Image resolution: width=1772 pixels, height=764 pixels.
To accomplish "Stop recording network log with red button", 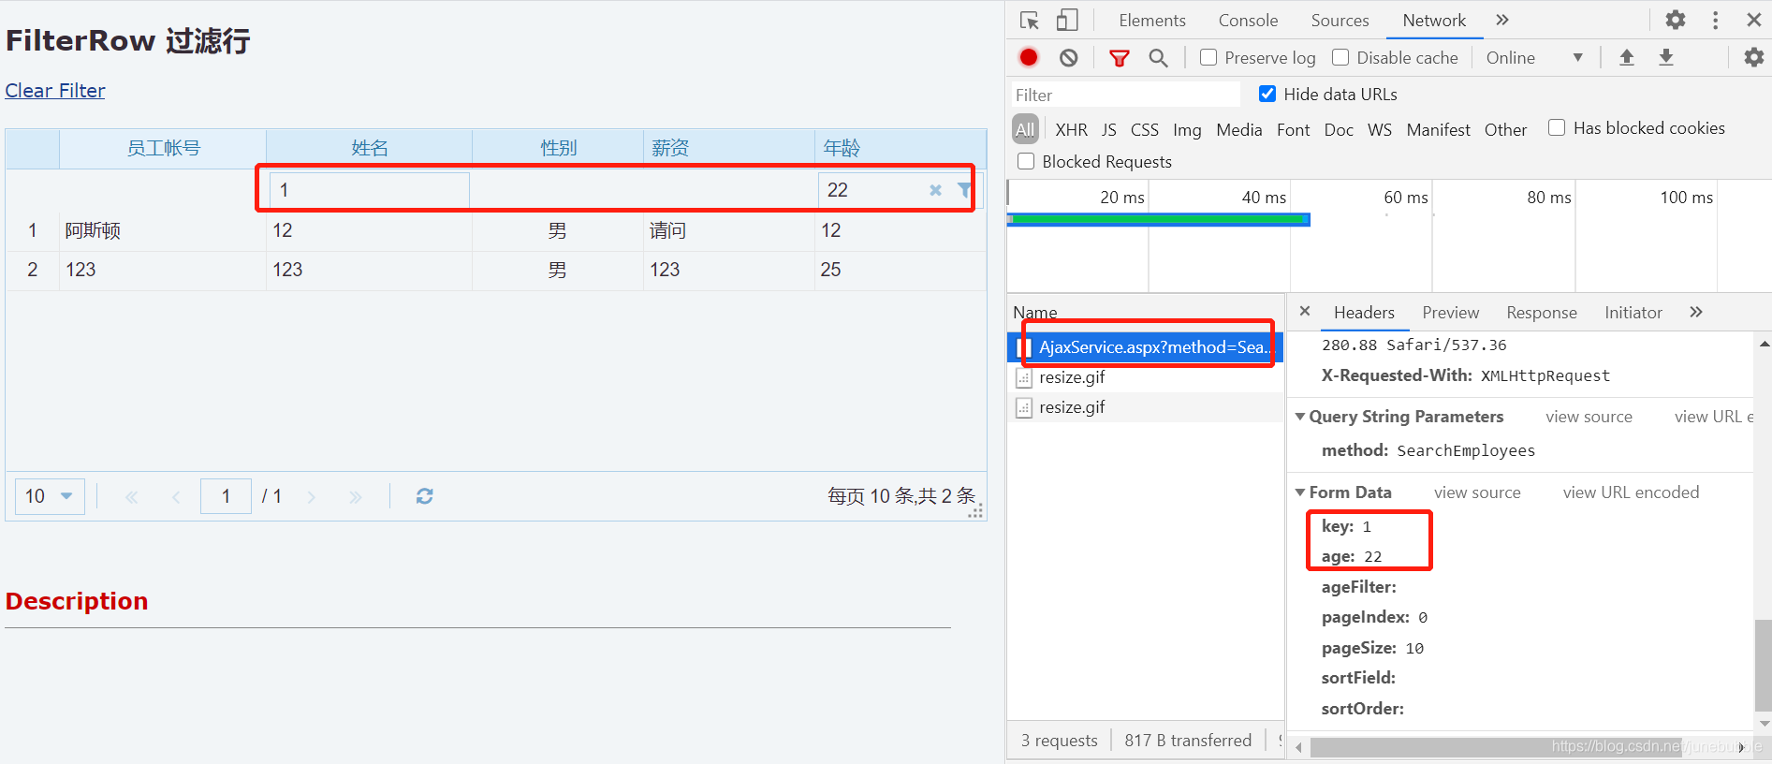I will [x=1029, y=57].
